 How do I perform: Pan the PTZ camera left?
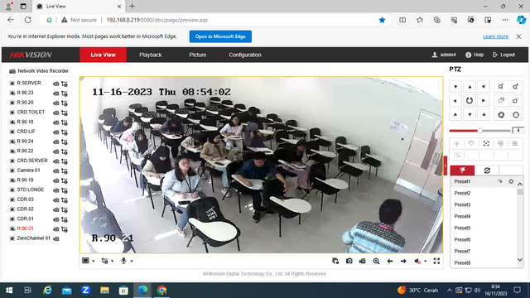point(455,101)
